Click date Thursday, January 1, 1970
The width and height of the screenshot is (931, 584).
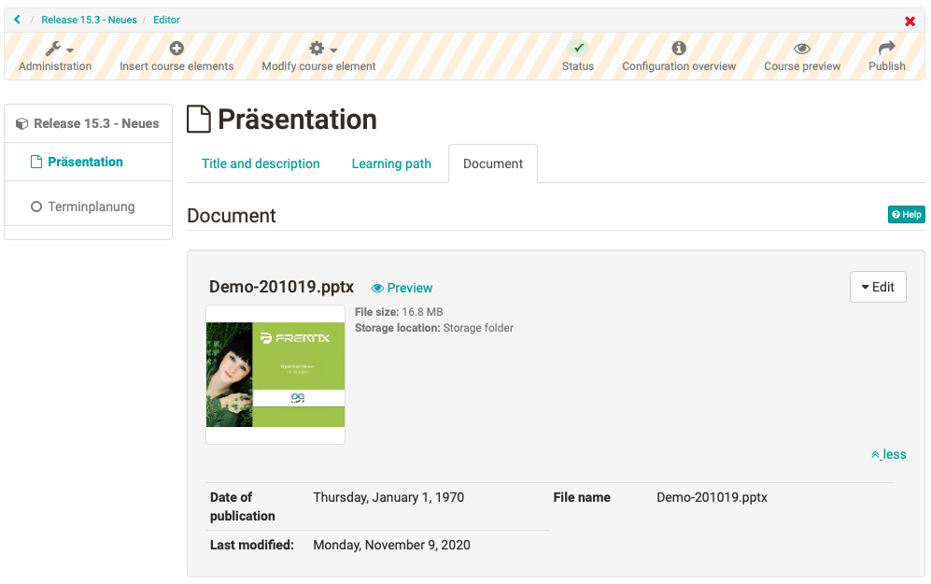click(388, 497)
